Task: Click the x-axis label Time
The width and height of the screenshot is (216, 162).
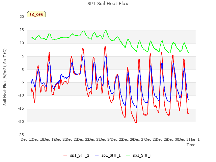Action: (191, 145)
